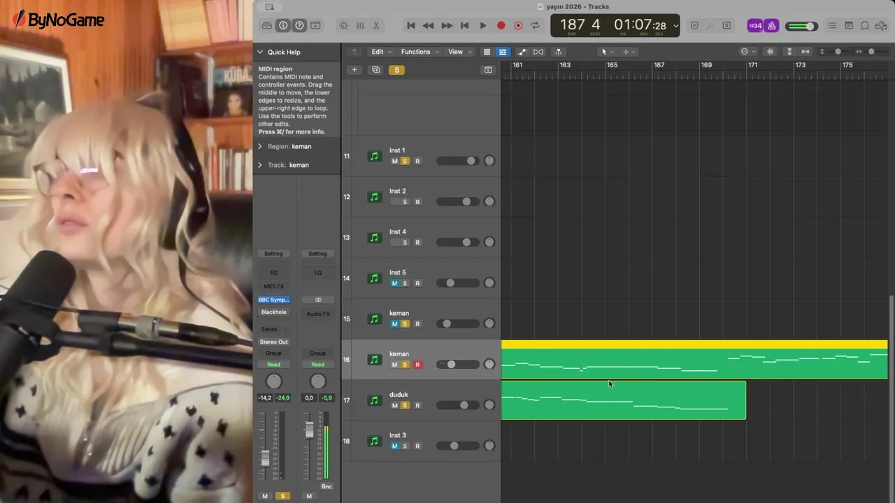Open the Smart Controls button
895x503 pixels.
343,25
